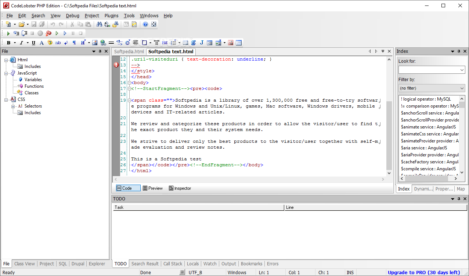Select the Functions tree item

coord(34,86)
